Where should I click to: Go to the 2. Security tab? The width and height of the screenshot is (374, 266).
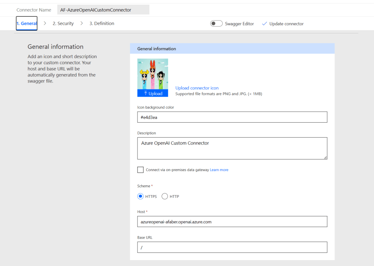[x=63, y=24]
